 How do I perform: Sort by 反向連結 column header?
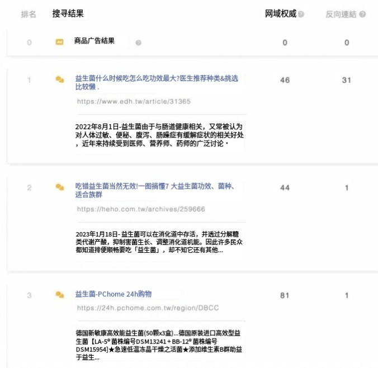pos(341,14)
